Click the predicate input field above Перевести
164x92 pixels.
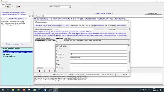[x=14, y=16]
